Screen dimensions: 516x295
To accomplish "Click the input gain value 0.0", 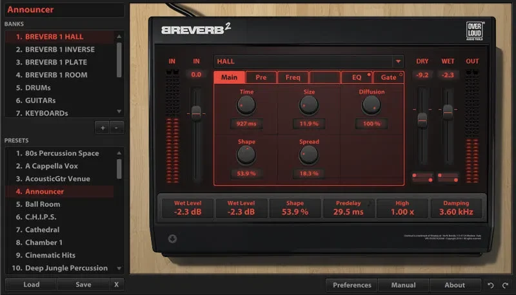I will [x=196, y=75].
